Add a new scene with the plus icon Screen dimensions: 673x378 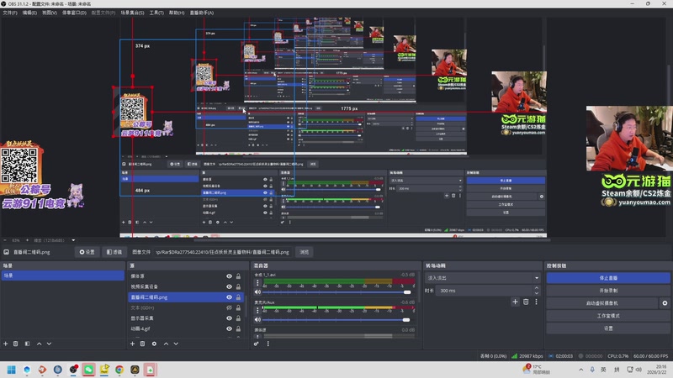(6, 344)
